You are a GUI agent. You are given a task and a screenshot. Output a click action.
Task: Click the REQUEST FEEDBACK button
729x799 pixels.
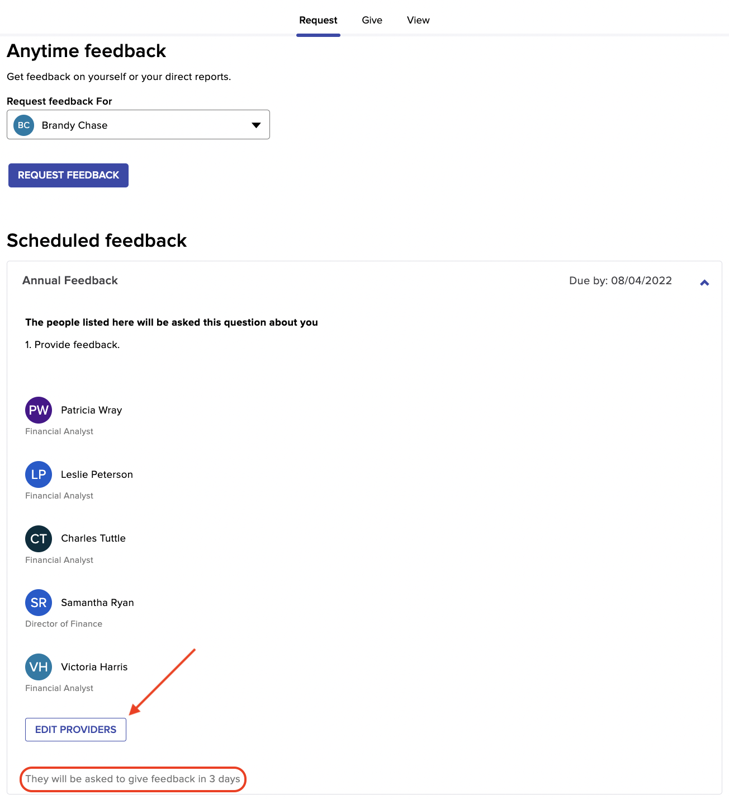pyautogui.click(x=68, y=175)
